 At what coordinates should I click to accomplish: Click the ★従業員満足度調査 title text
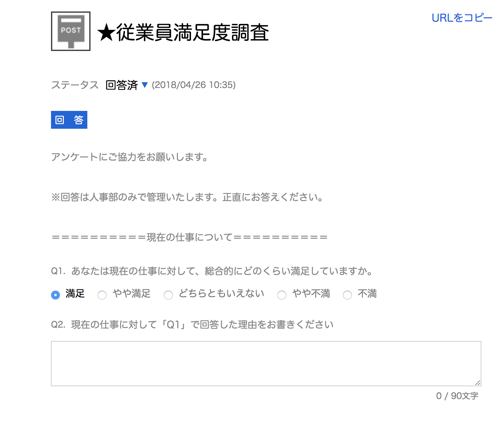(183, 33)
